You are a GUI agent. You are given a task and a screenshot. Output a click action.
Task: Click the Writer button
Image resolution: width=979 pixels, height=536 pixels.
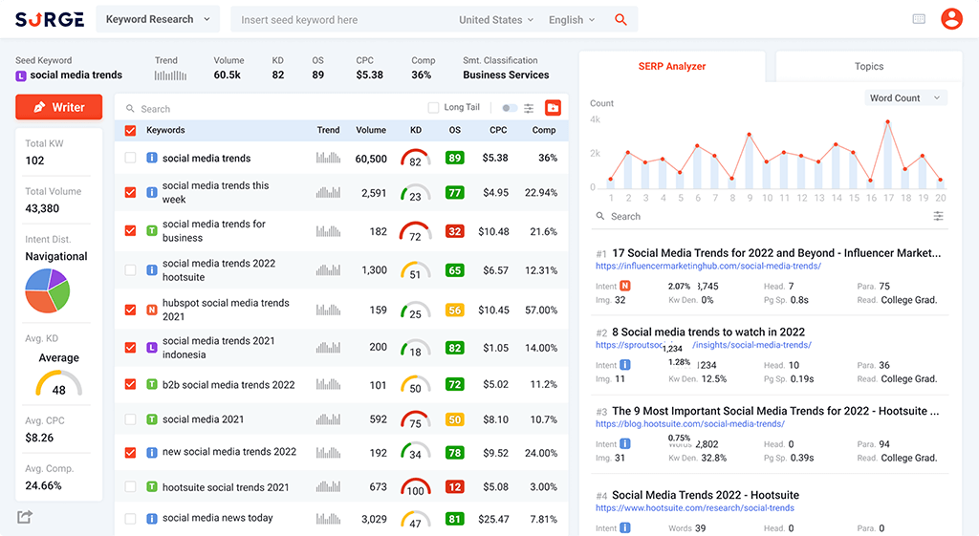click(58, 107)
